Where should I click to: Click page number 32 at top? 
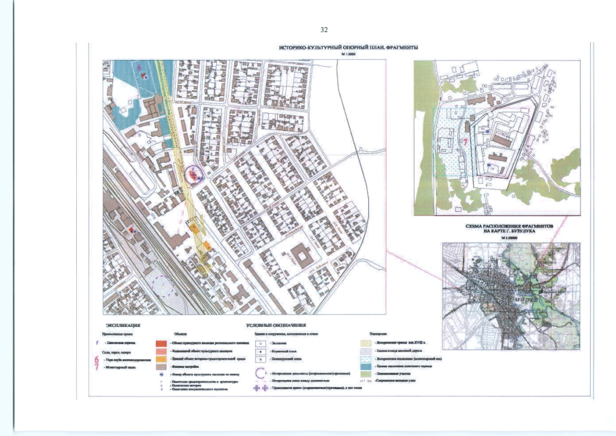(324, 30)
